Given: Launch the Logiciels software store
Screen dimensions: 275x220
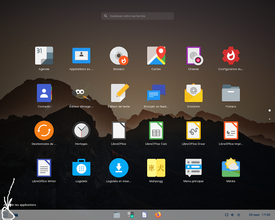Looking at the screenshot, I should click(81, 167).
